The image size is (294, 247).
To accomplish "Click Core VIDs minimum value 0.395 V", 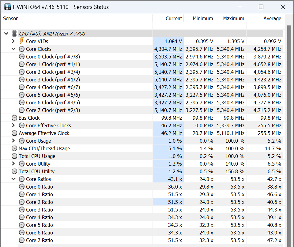I will click(205, 41).
